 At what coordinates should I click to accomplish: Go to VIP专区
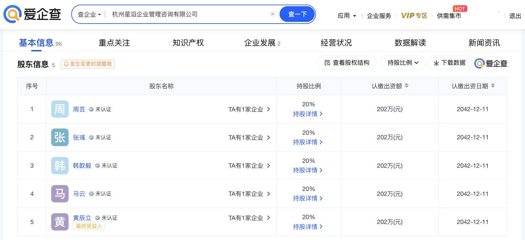coord(414,16)
